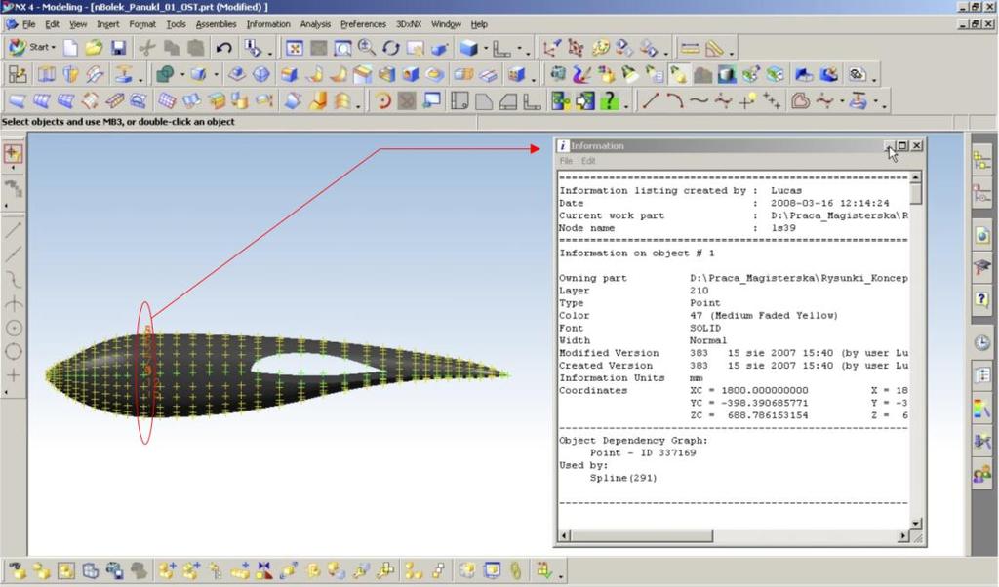Click the selection crosshair icon at left toolbar top
This screenshot has width=999, height=587.
pos(13,153)
